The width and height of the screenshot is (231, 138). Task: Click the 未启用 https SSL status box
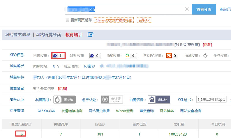[211, 100]
